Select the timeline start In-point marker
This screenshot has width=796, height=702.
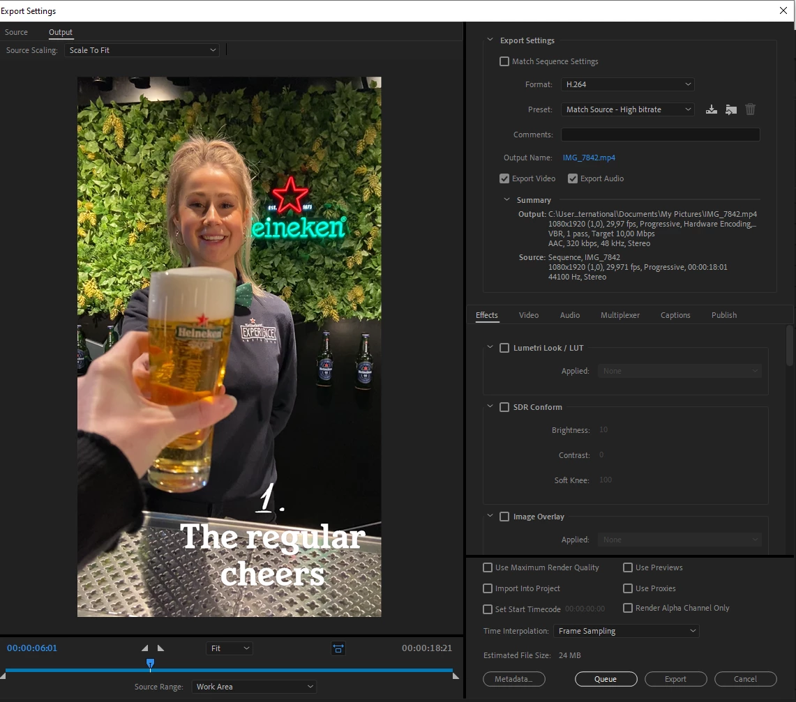(3, 676)
